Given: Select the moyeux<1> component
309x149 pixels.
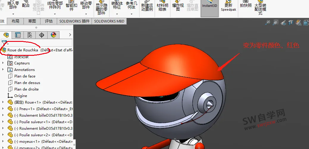Looking at the screenshot, I should [40, 141].
